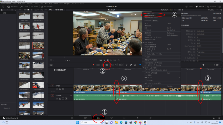Click the Insert Clip toolbar icon
Screen dimensions: 223x125
click(x=112, y=65)
